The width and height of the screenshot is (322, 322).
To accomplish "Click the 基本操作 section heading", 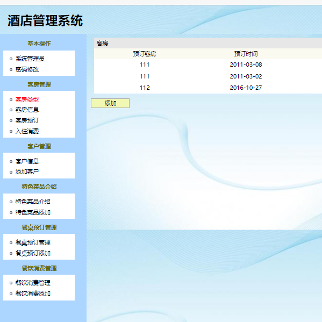I will click(x=39, y=44).
